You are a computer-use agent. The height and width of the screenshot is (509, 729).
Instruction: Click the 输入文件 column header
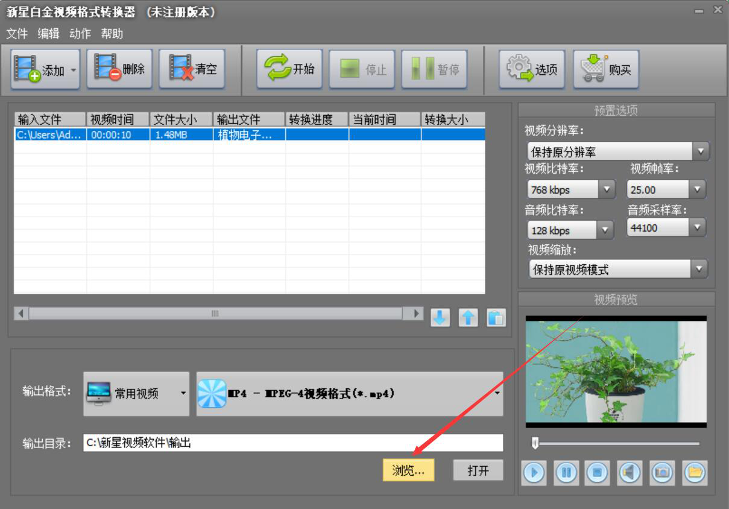click(50, 119)
